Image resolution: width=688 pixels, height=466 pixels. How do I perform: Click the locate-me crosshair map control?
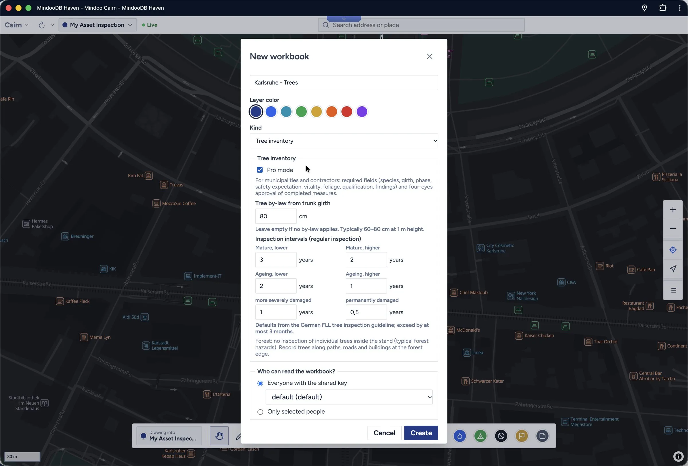point(673,250)
